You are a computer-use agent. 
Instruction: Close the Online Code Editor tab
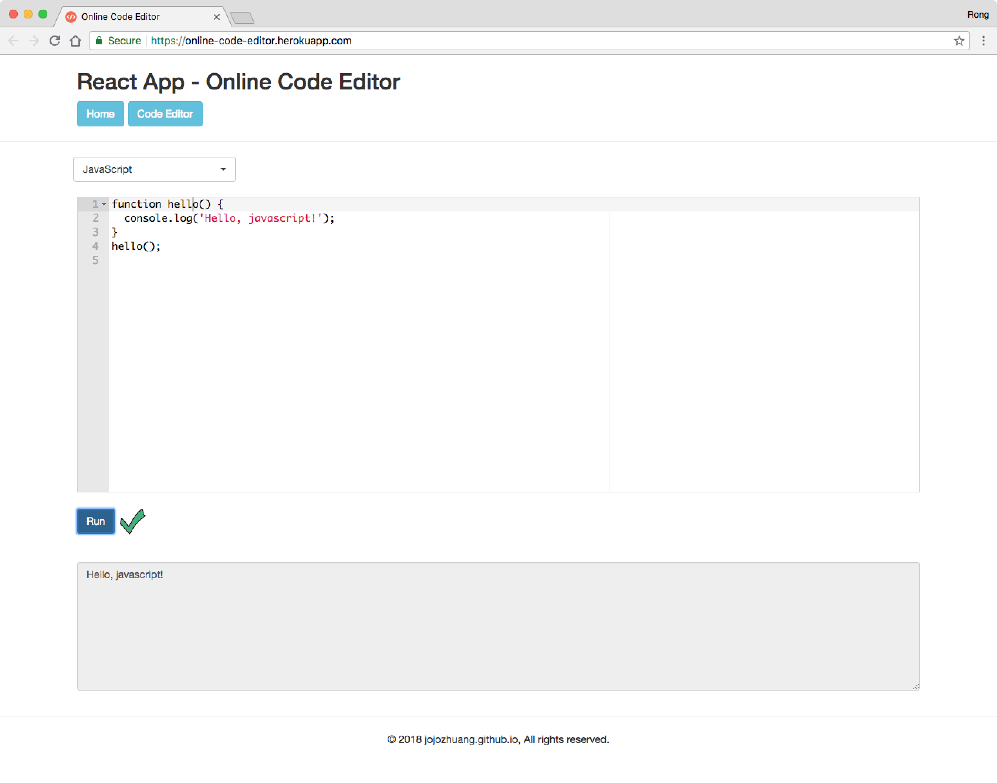[x=216, y=17]
